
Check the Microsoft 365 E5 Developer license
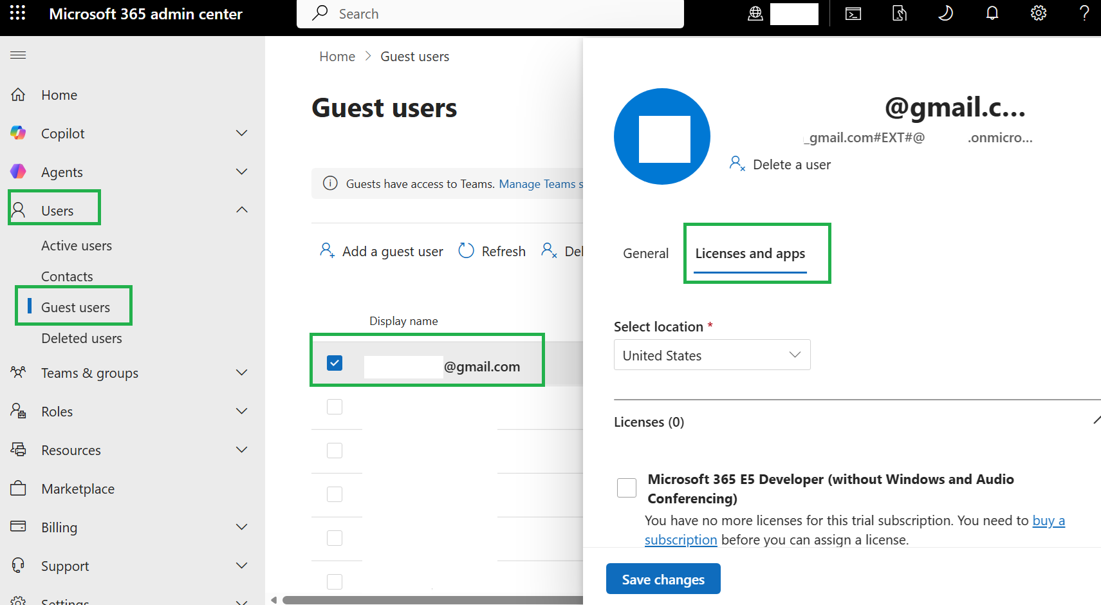pos(627,488)
